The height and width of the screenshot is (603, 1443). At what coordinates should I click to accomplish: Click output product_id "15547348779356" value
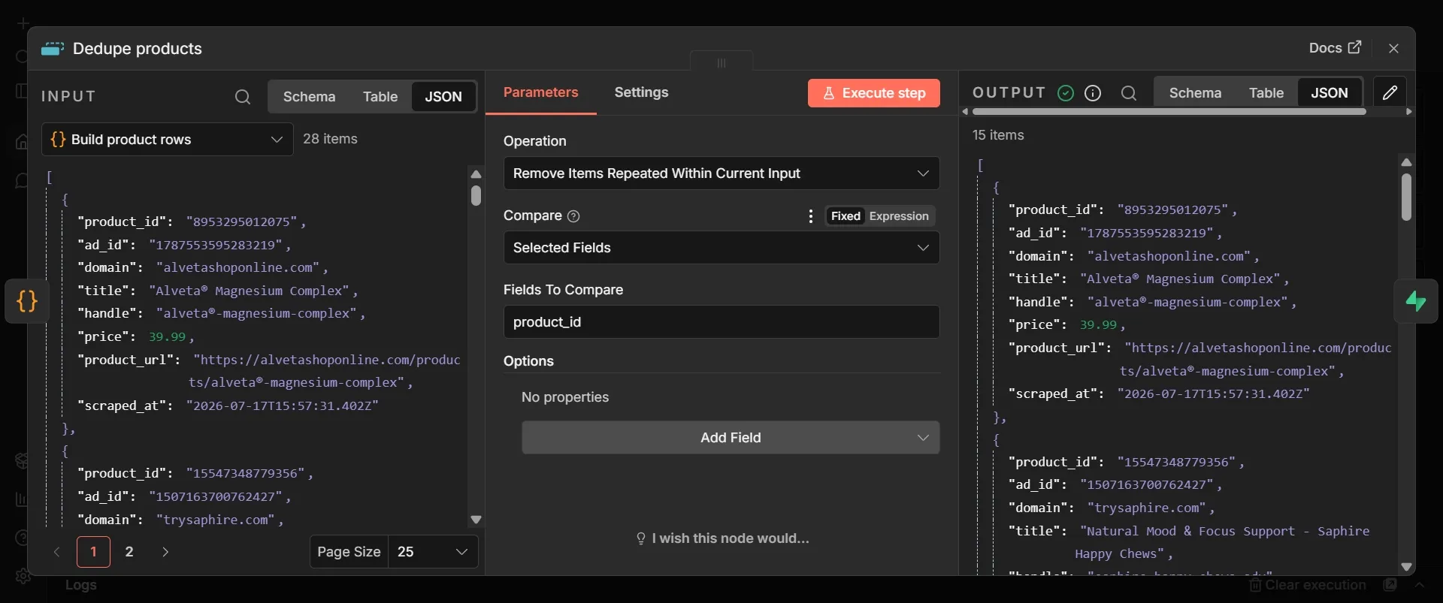pos(1176,462)
